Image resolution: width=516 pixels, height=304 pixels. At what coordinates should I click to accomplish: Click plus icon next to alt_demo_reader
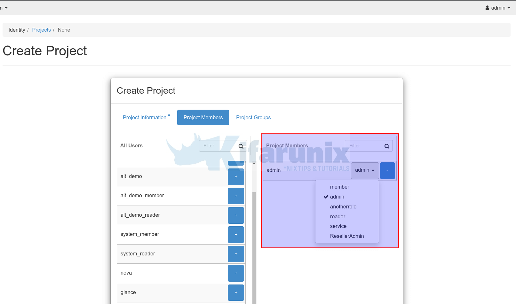click(236, 215)
